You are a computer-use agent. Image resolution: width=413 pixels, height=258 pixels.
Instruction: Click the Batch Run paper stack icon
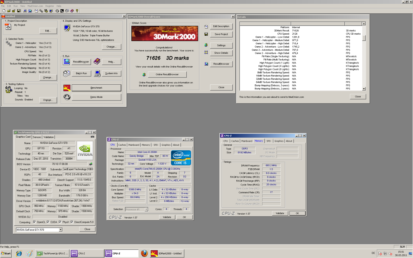coord(67,73)
